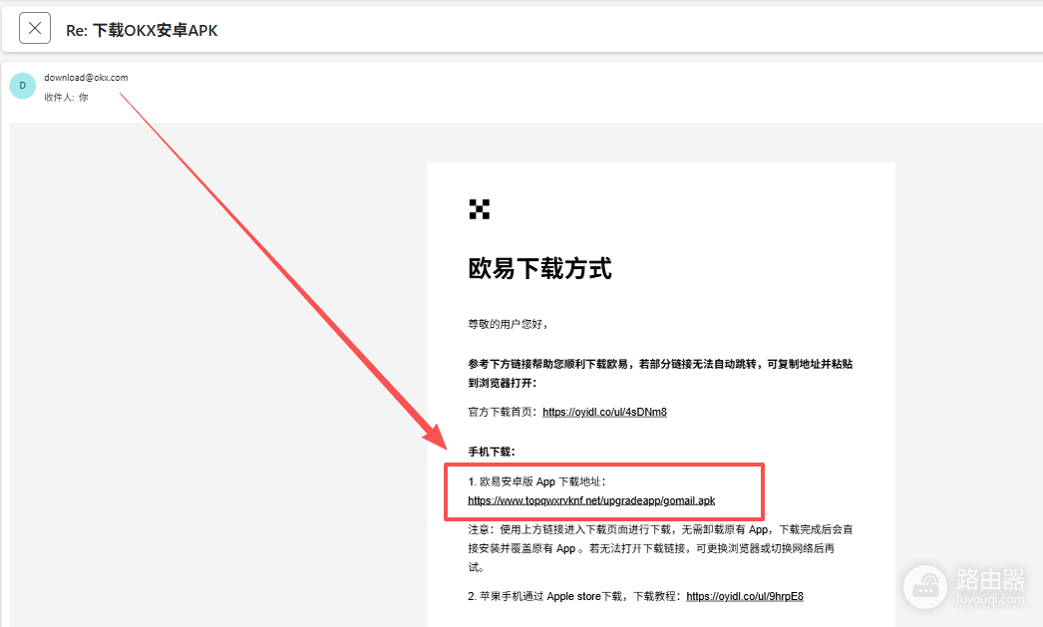1043x627 pixels.
Task: Click the email subject 'Re: 下载OKX安卓APK'
Action: [142, 31]
